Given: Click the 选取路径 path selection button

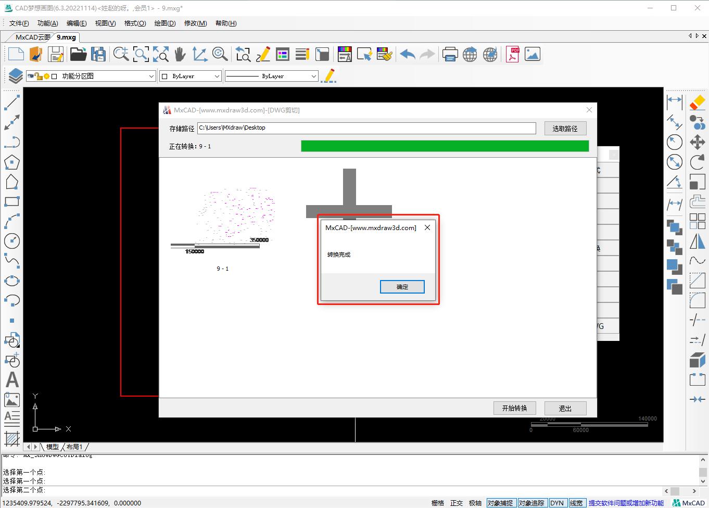Looking at the screenshot, I should [x=565, y=128].
